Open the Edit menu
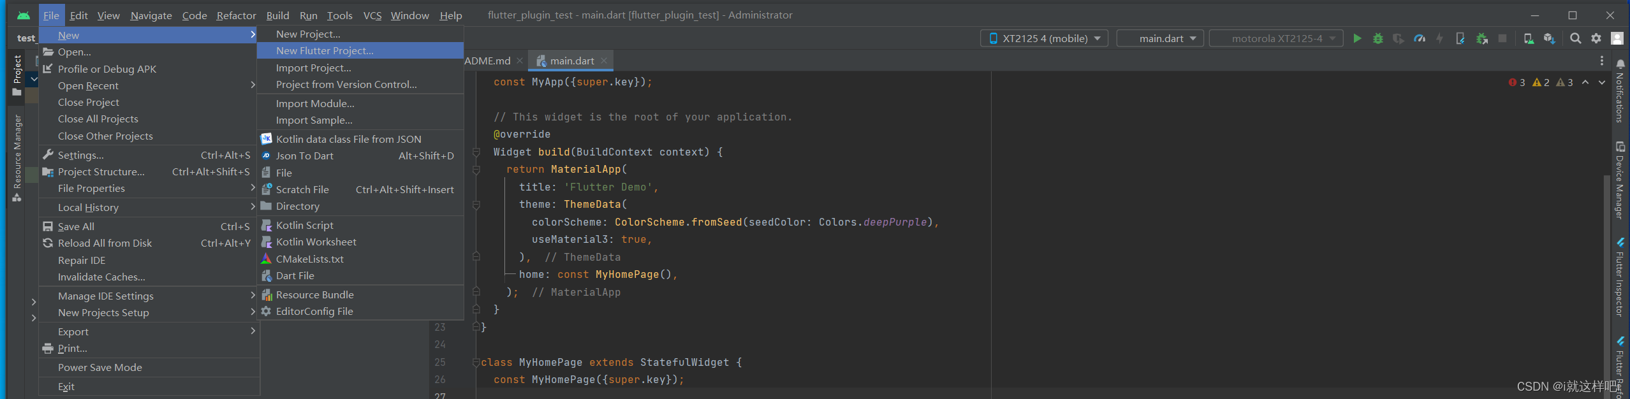This screenshot has width=1630, height=399. click(x=79, y=15)
